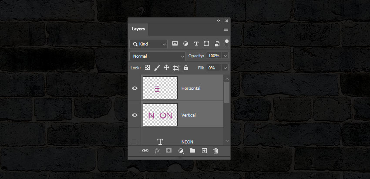Viewport: 370px width, 179px height.
Task: Click the layers list scrollbar thumb
Action: 227,92
